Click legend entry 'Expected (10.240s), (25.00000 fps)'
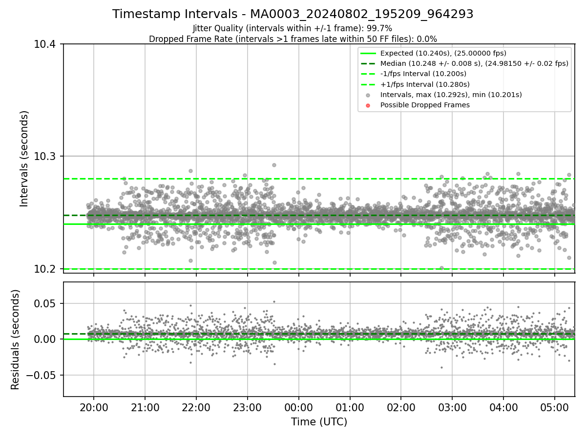The width and height of the screenshot is (586, 439). pos(443,53)
